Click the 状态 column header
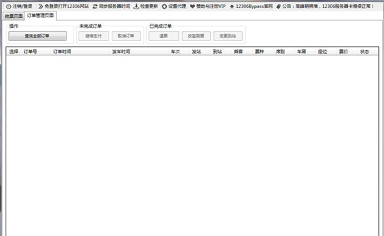This screenshot has width=384, height=236. [x=368, y=52]
